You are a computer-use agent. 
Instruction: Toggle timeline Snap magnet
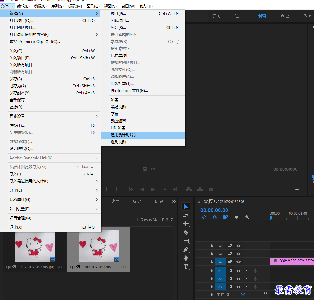(215, 217)
